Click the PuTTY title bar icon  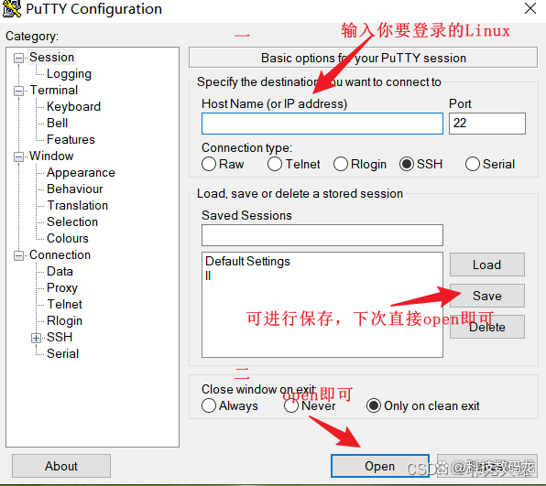click(12, 9)
